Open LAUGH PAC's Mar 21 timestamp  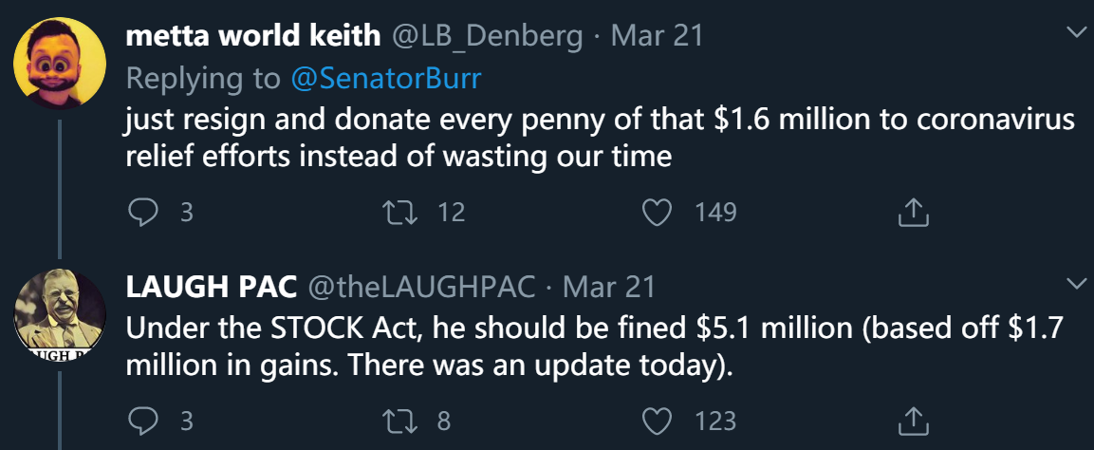[608, 286]
